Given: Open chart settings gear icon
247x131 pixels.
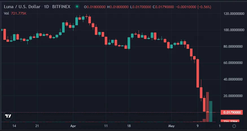Looking at the screenshot, I should (x=234, y=126).
